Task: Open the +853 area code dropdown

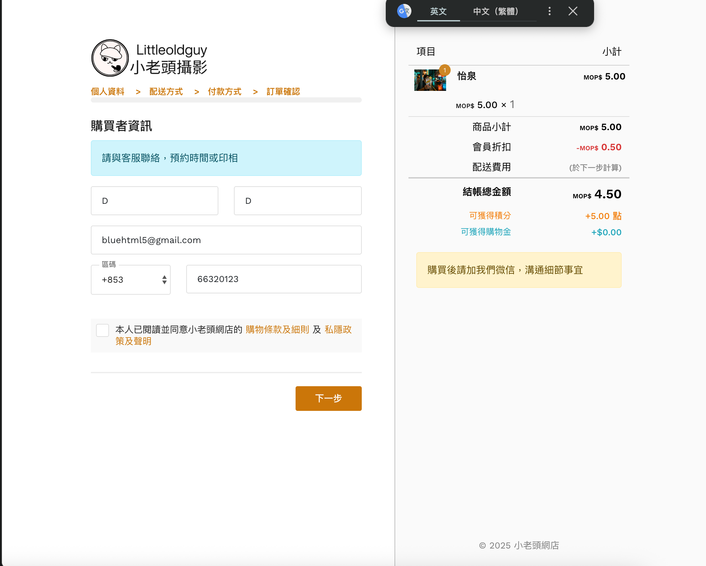Action: (131, 280)
